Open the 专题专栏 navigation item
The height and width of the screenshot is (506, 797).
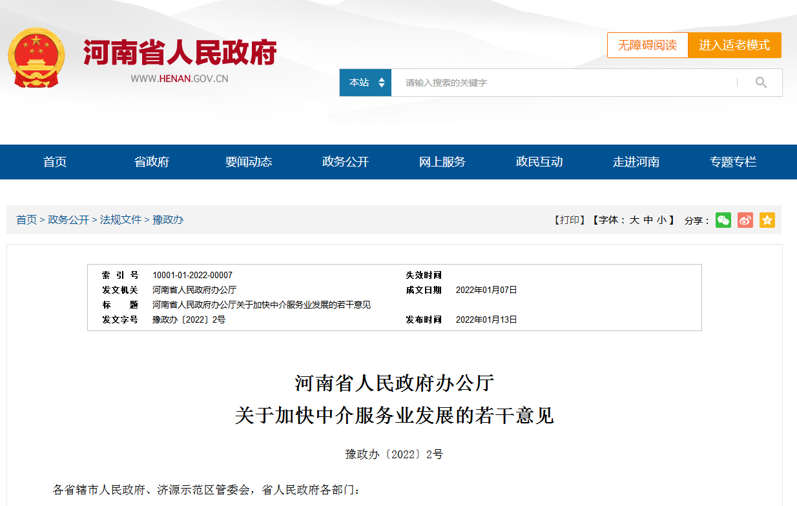(733, 162)
